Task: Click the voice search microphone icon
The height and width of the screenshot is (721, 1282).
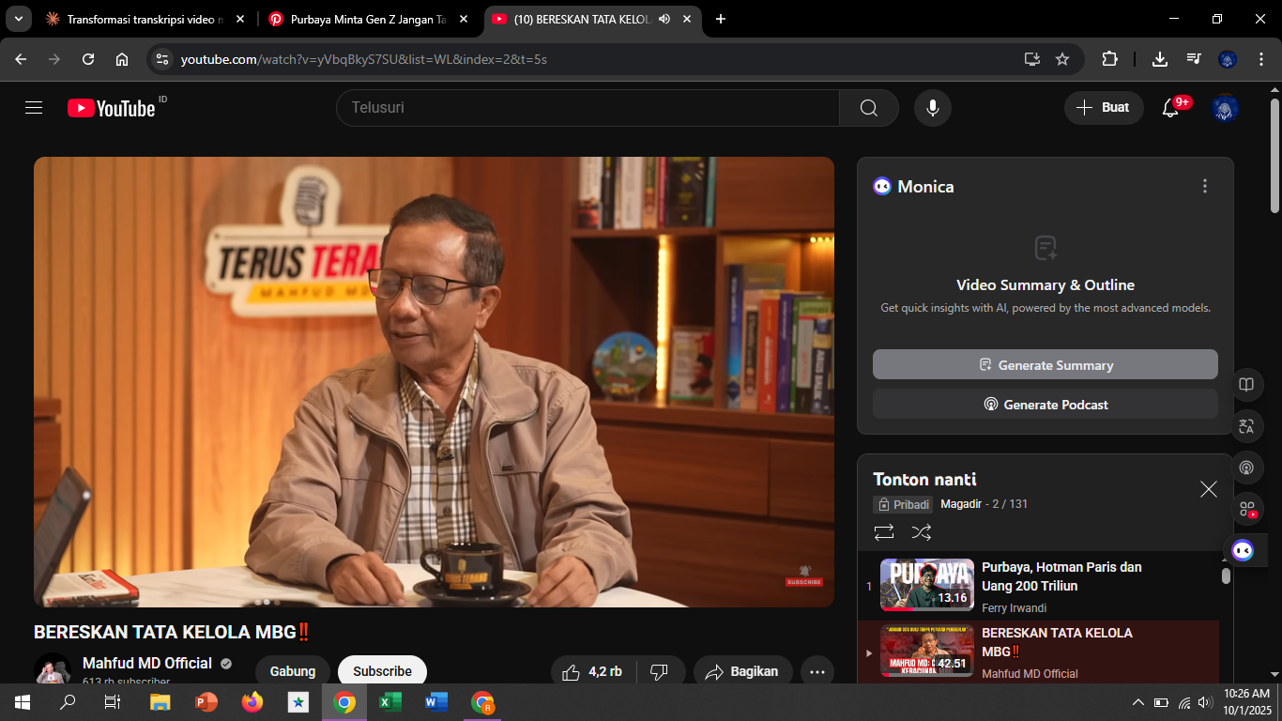Action: tap(932, 108)
